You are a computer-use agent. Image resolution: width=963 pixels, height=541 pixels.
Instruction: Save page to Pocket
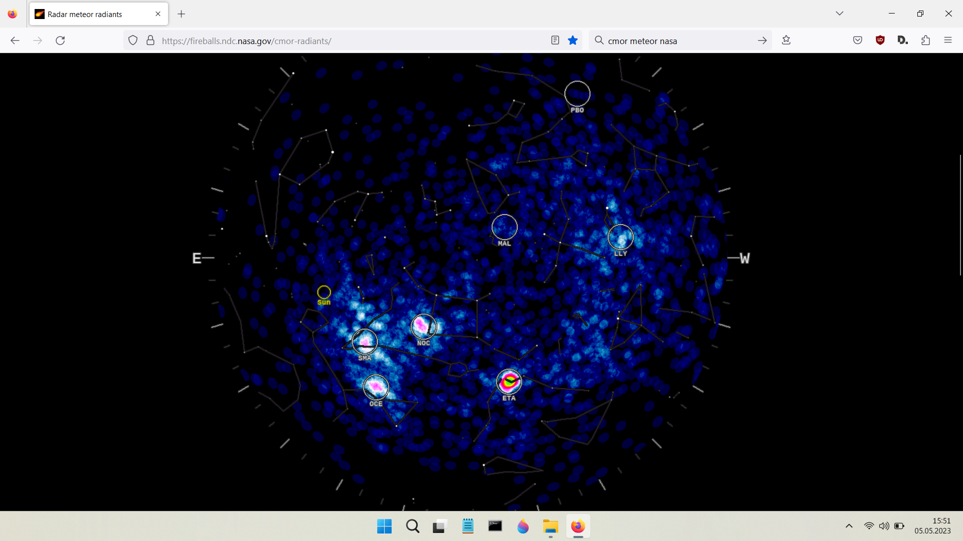858,41
